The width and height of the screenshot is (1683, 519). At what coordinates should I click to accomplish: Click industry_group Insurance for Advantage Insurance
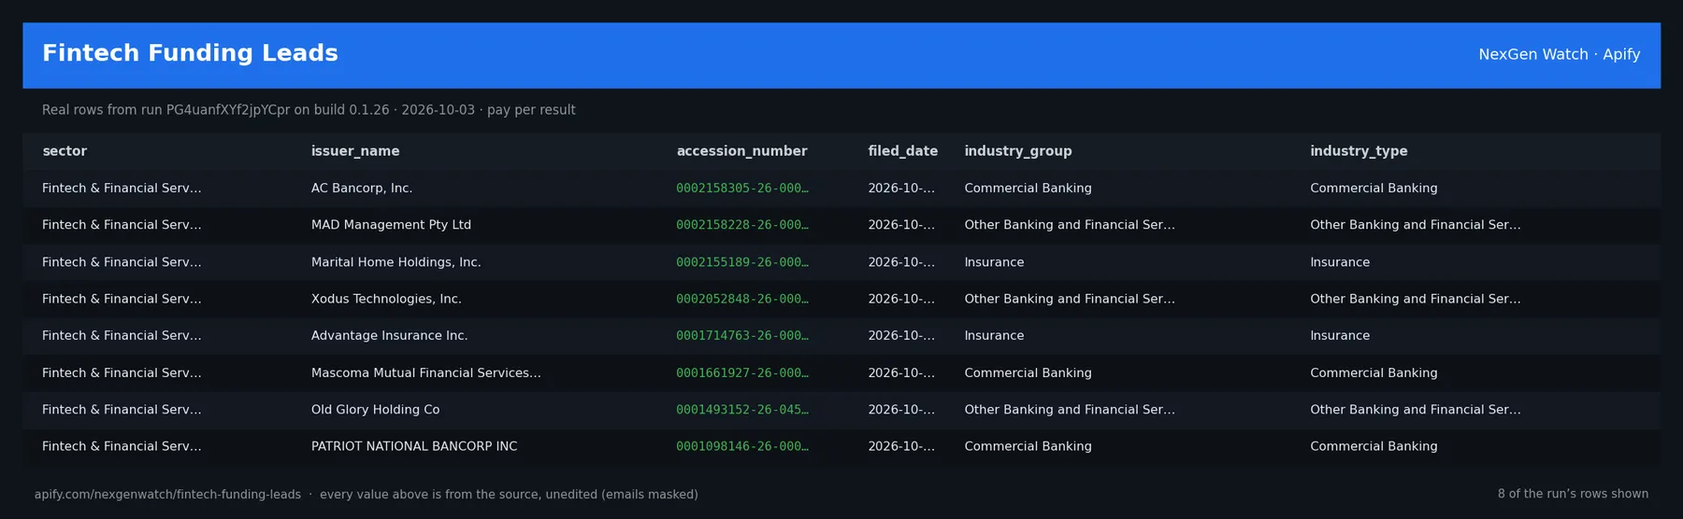994,336
